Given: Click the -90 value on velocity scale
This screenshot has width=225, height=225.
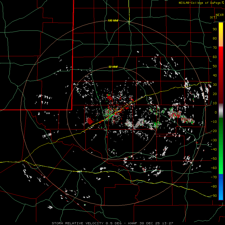Looking at the screenshot, I should 214,196.
